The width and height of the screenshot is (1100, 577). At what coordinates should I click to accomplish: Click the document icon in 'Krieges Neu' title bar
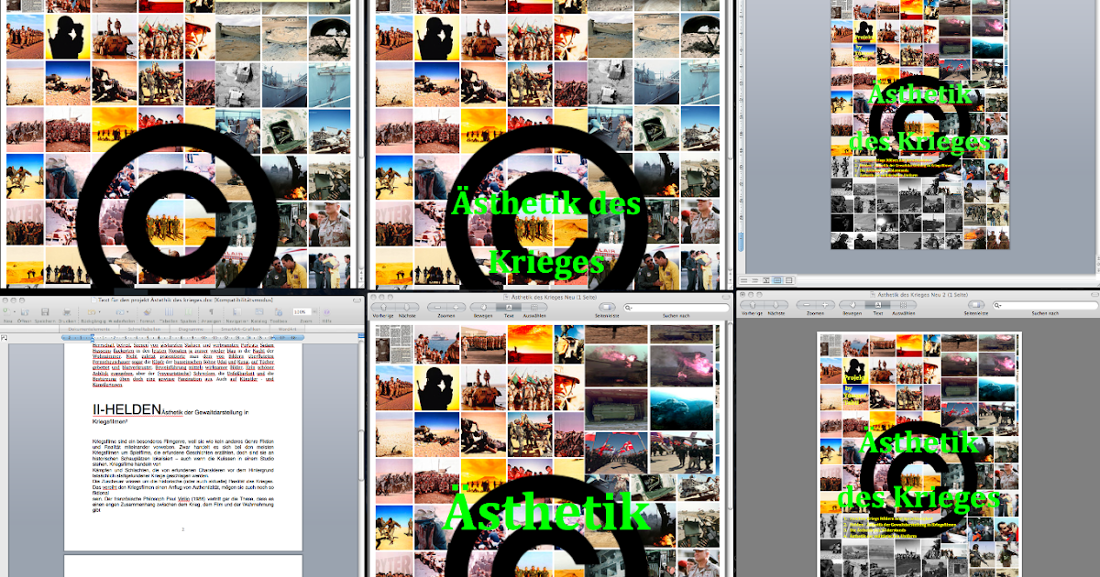[507, 298]
